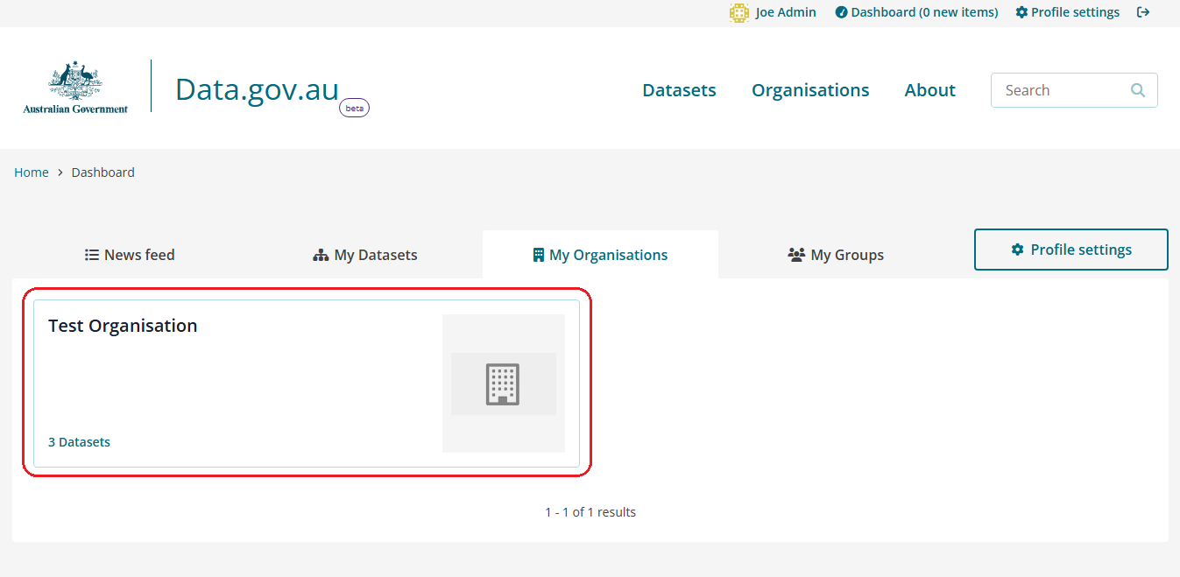
Task: Switch to the My Groups tab
Action: point(836,255)
